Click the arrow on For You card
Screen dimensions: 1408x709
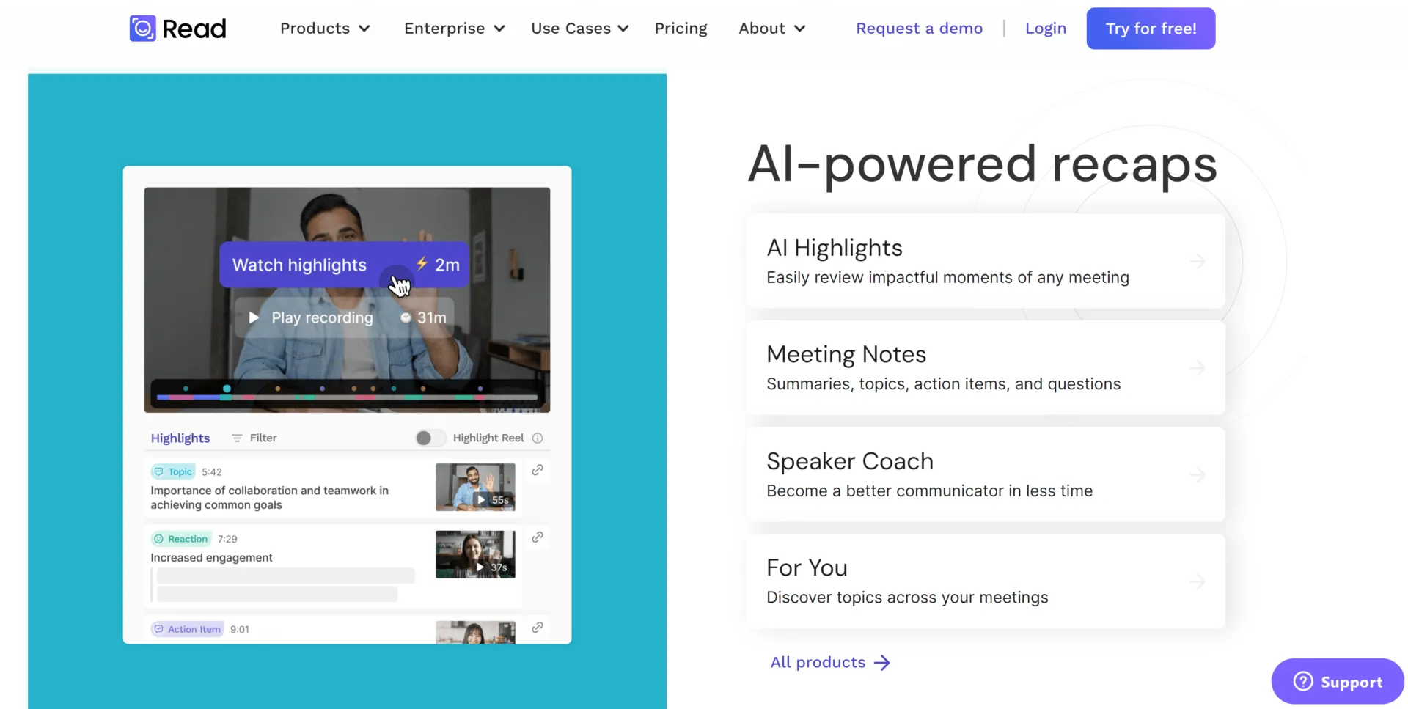click(x=1197, y=581)
